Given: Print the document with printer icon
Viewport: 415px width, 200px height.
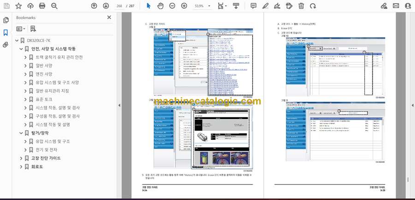Looking at the screenshot, I should click(42, 6).
